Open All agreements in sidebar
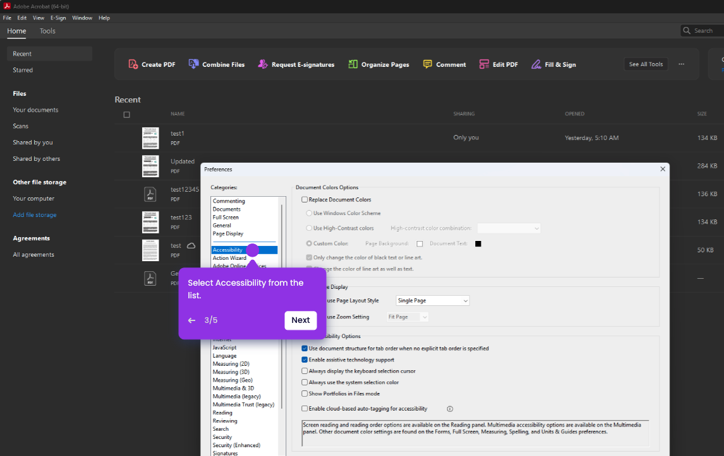The width and height of the screenshot is (724, 456). coord(33,255)
